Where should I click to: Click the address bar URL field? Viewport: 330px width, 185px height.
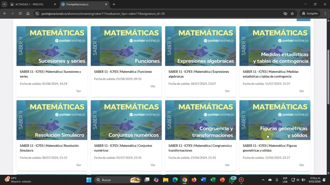click(160, 14)
